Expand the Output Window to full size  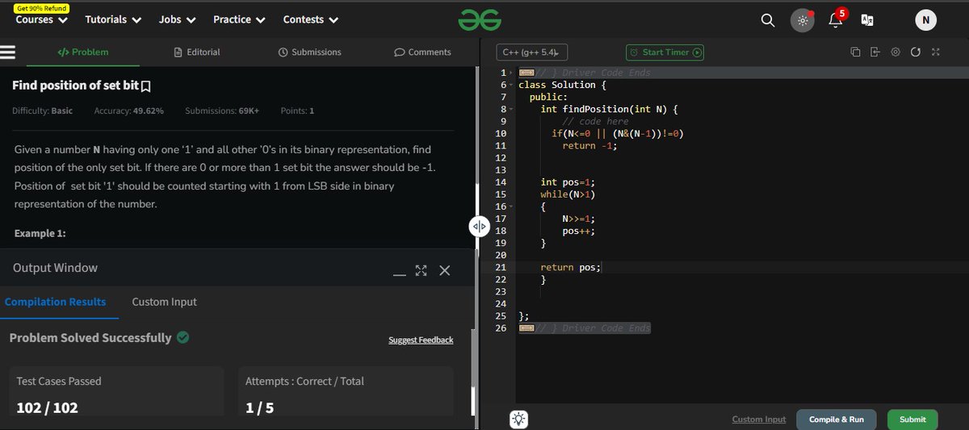[x=421, y=270]
